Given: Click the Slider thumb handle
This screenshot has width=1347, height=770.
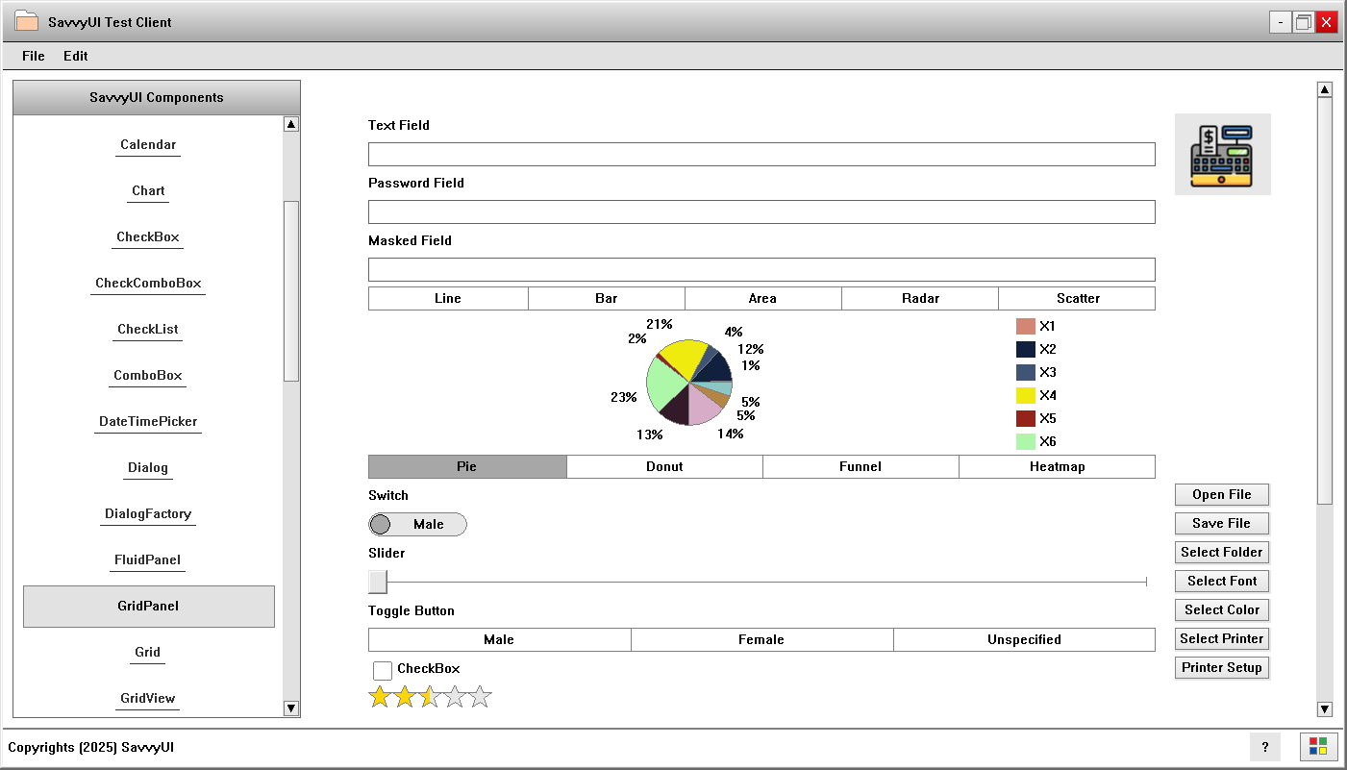Looking at the screenshot, I should click(x=378, y=582).
